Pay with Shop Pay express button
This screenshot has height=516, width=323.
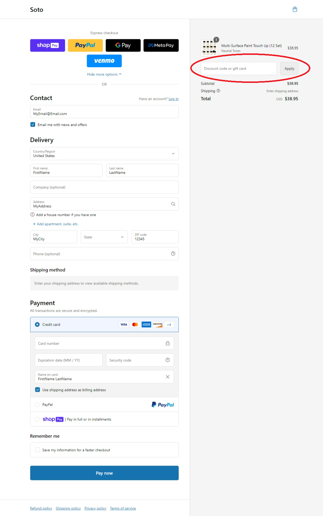pyautogui.click(x=47, y=45)
